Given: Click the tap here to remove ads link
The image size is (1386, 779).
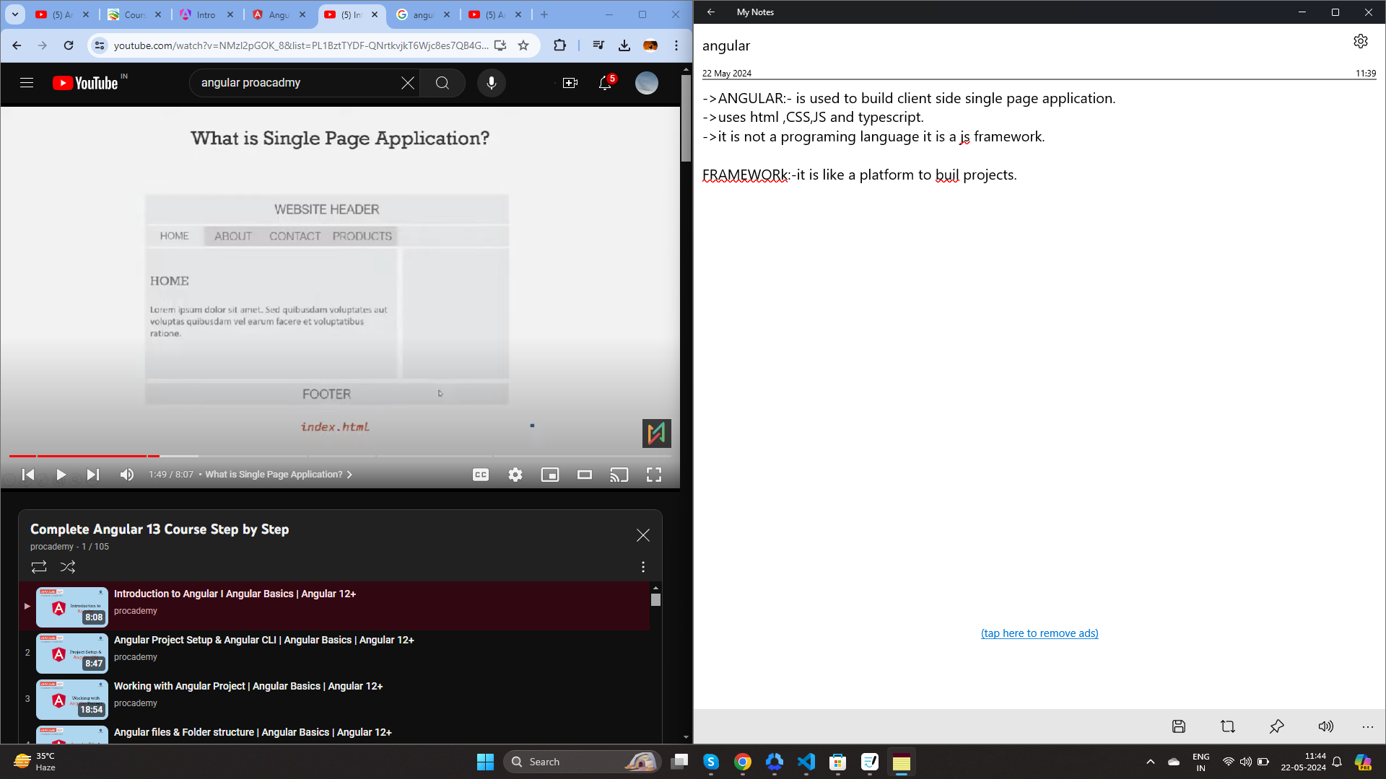Looking at the screenshot, I should pyautogui.click(x=1039, y=633).
